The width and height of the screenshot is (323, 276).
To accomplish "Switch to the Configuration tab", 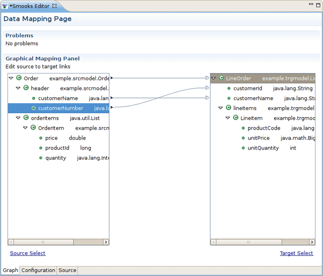I will point(38,271).
